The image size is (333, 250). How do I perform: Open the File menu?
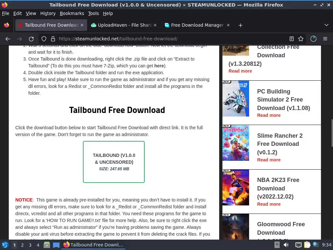[6, 13]
